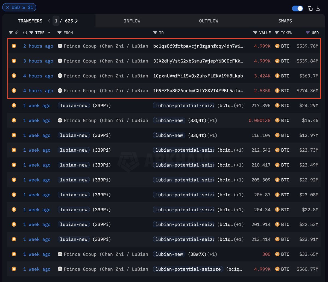Viewport: 328px width, 282px height.
Task: Switch to the OUTFLOW tab
Action: click(x=209, y=21)
